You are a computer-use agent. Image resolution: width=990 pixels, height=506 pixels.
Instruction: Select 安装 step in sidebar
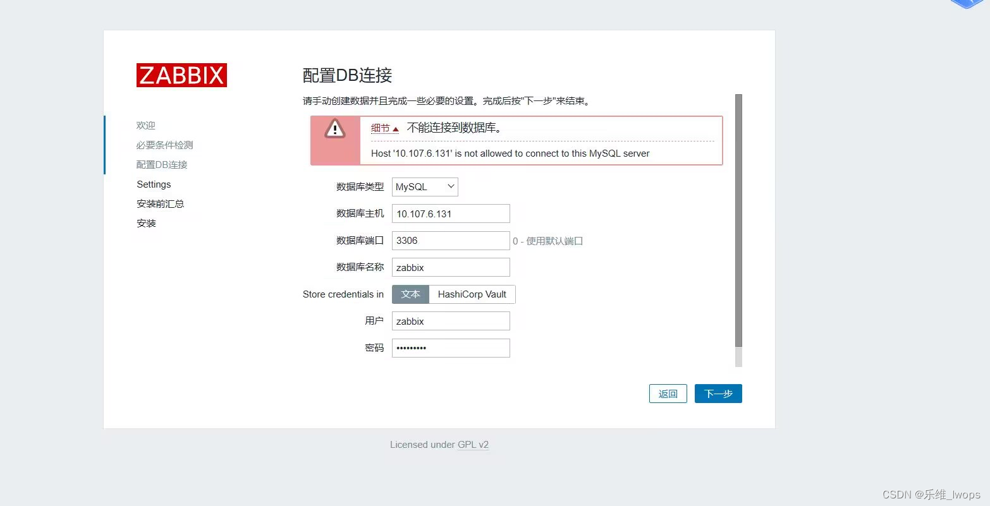[x=146, y=224]
